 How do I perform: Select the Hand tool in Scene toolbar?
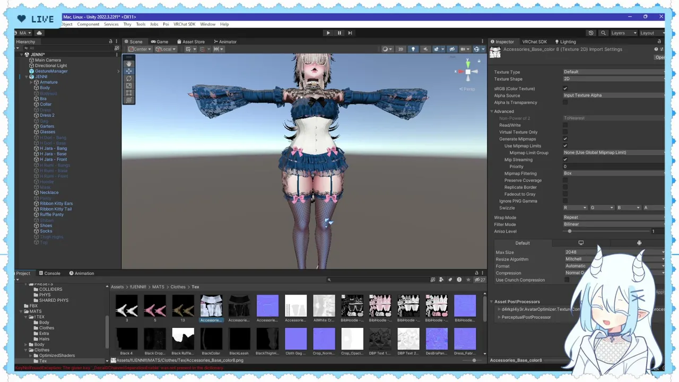pos(129,64)
